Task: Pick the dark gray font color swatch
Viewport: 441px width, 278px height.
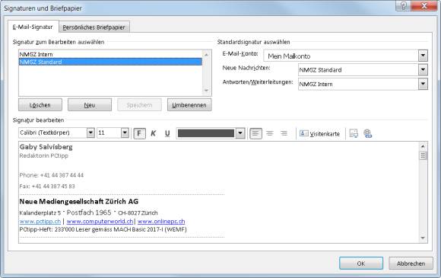Action: 206,133
